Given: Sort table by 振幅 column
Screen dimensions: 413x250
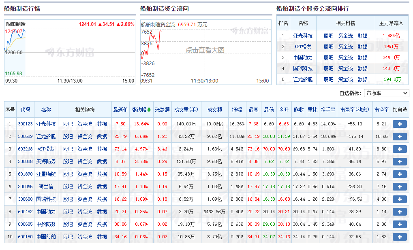Looking at the screenshot, I should [x=237, y=110].
